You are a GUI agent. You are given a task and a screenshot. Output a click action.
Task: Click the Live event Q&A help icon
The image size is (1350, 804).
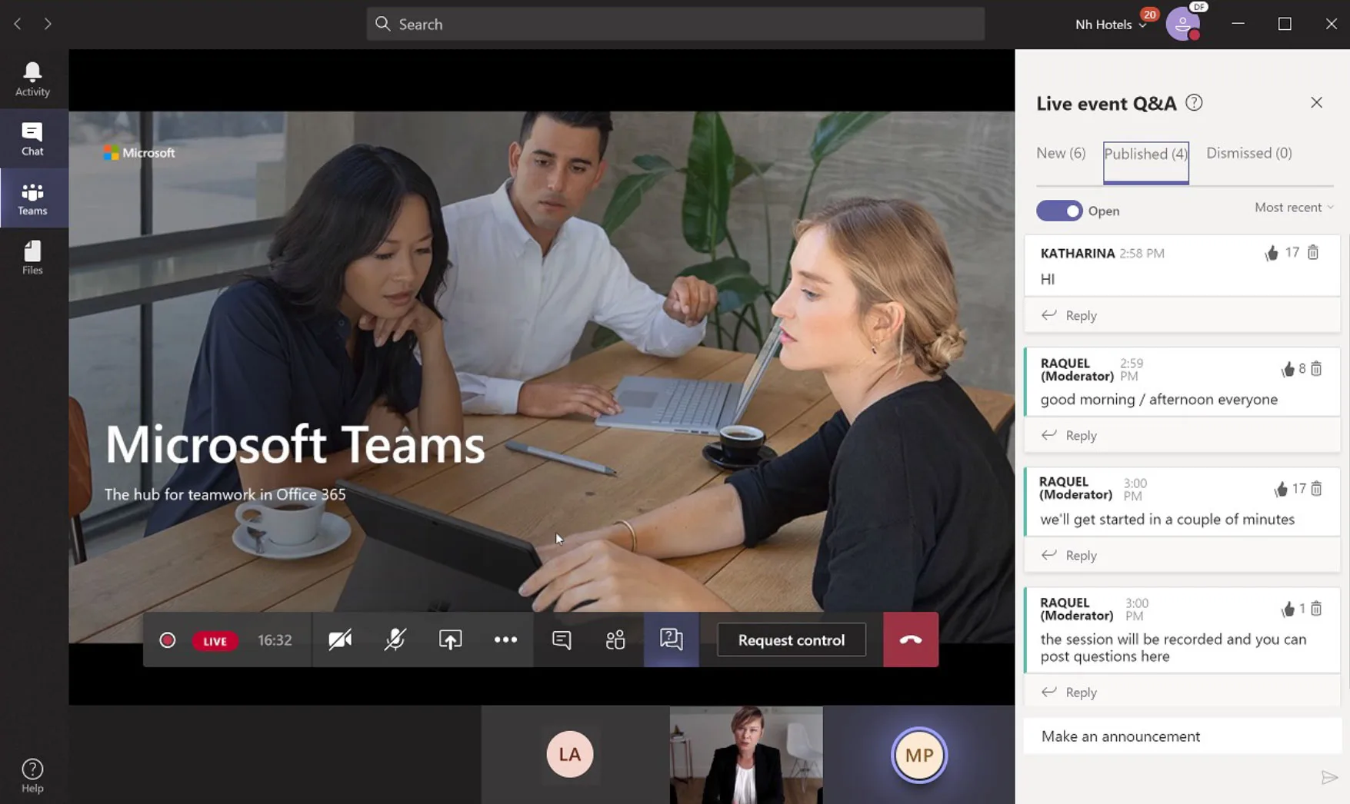(1194, 102)
